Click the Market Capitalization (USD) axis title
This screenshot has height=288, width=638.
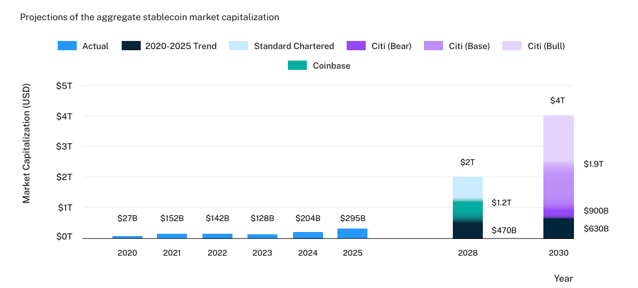coord(27,144)
